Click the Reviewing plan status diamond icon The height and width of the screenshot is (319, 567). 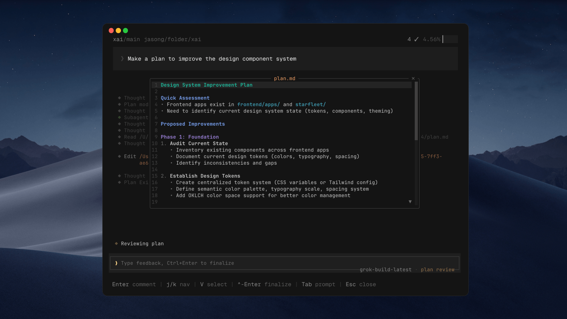click(x=116, y=243)
